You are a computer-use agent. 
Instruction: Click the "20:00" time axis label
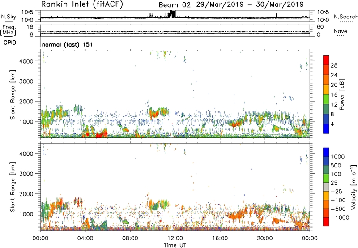264,239
